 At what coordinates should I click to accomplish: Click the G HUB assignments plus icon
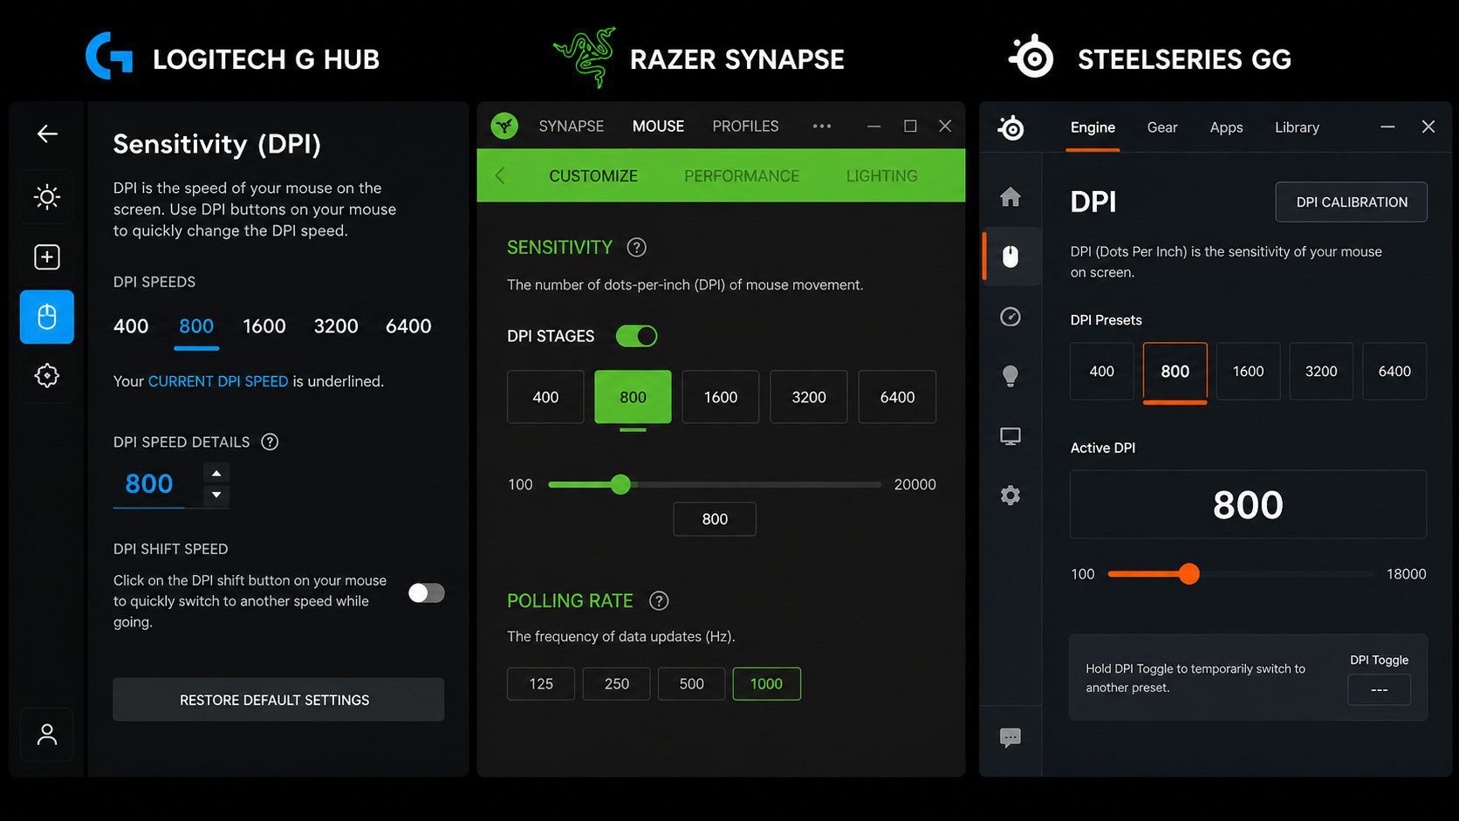tap(47, 257)
